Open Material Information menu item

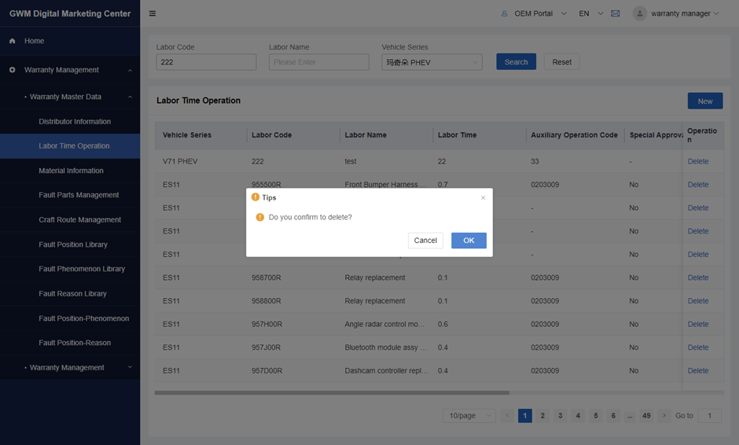(70, 171)
